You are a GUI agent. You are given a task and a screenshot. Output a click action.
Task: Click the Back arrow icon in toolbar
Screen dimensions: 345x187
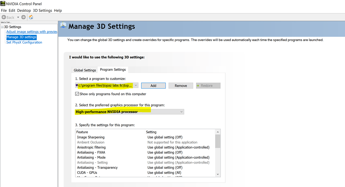4,17
